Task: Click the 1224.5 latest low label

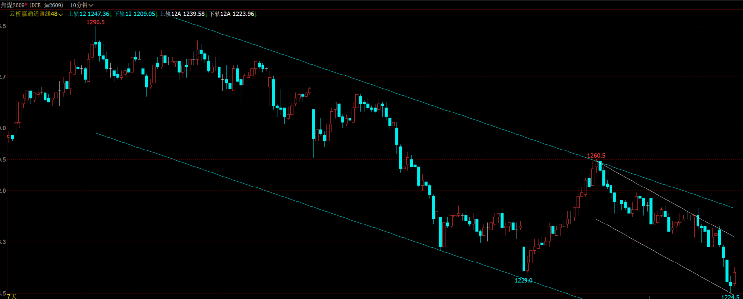Action: (x=730, y=296)
